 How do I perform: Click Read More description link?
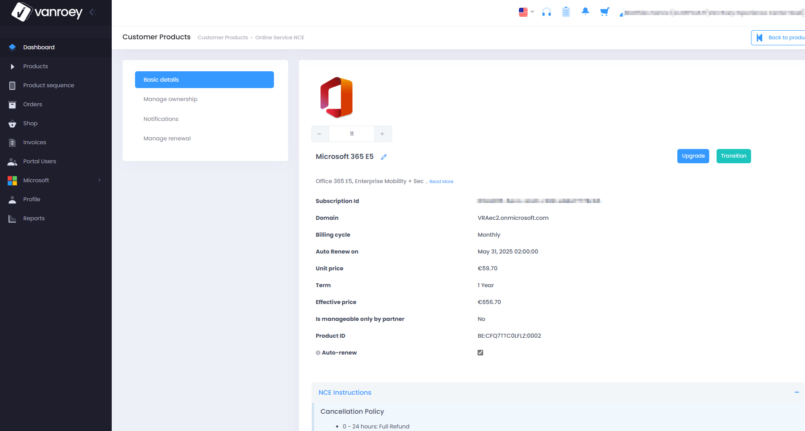coord(441,182)
